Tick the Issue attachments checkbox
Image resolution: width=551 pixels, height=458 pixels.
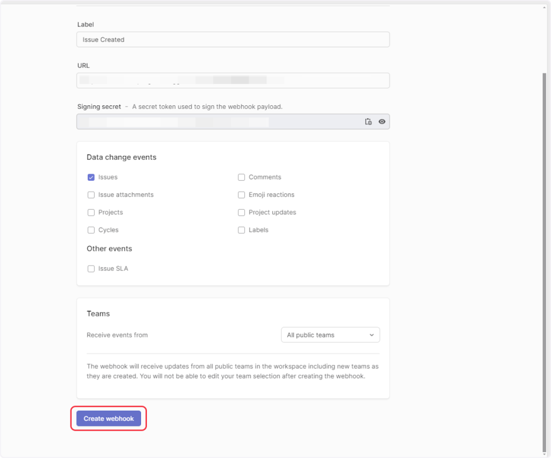(91, 195)
